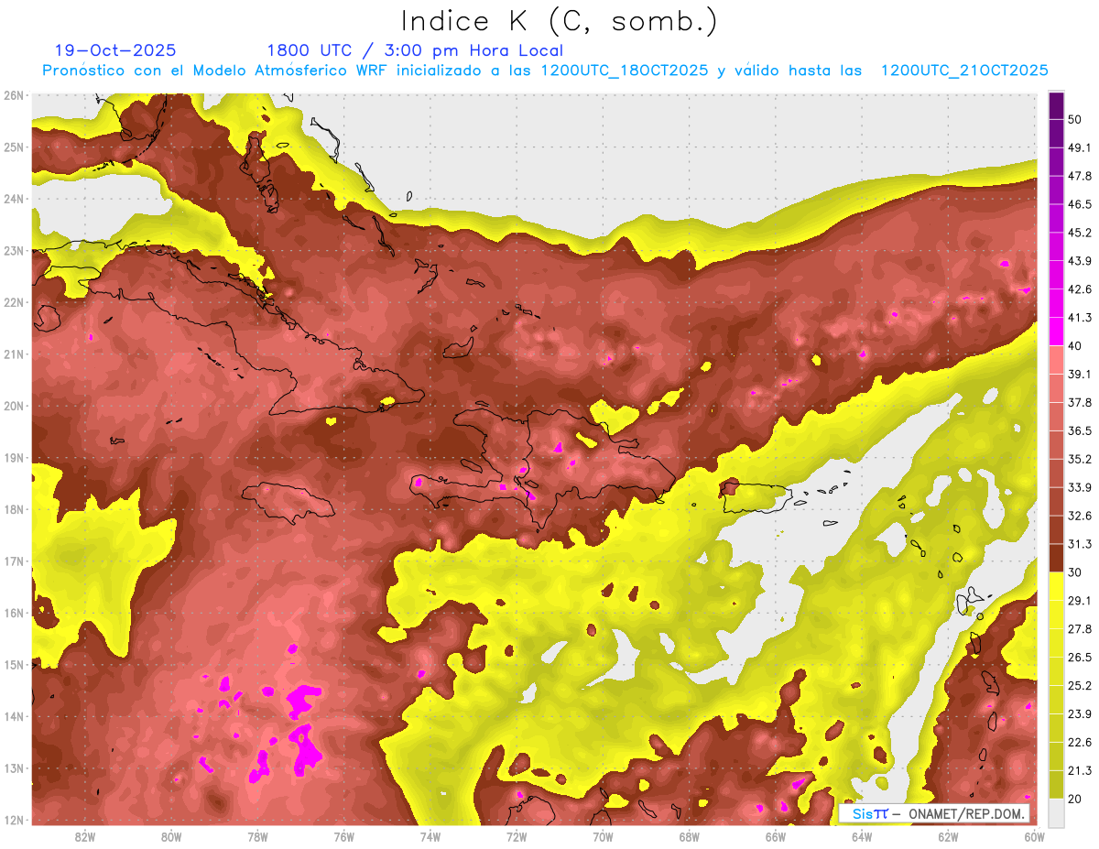Click the "1800 UTC / 3:00 pm Hora Local" text
This screenshot has width=1099, height=849.
[x=414, y=50]
